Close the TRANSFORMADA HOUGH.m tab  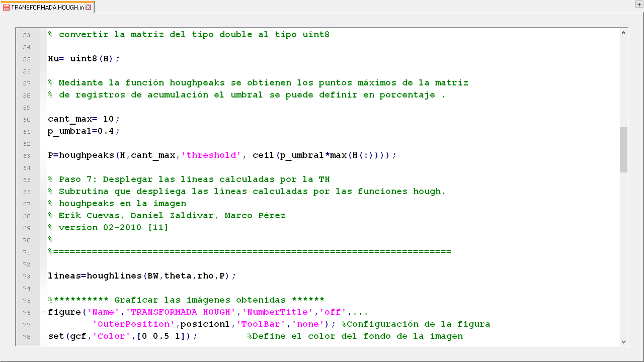(x=89, y=8)
